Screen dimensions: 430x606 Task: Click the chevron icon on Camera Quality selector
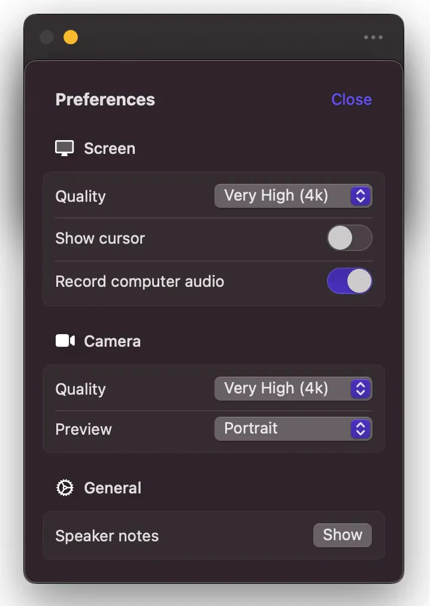click(x=360, y=388)
